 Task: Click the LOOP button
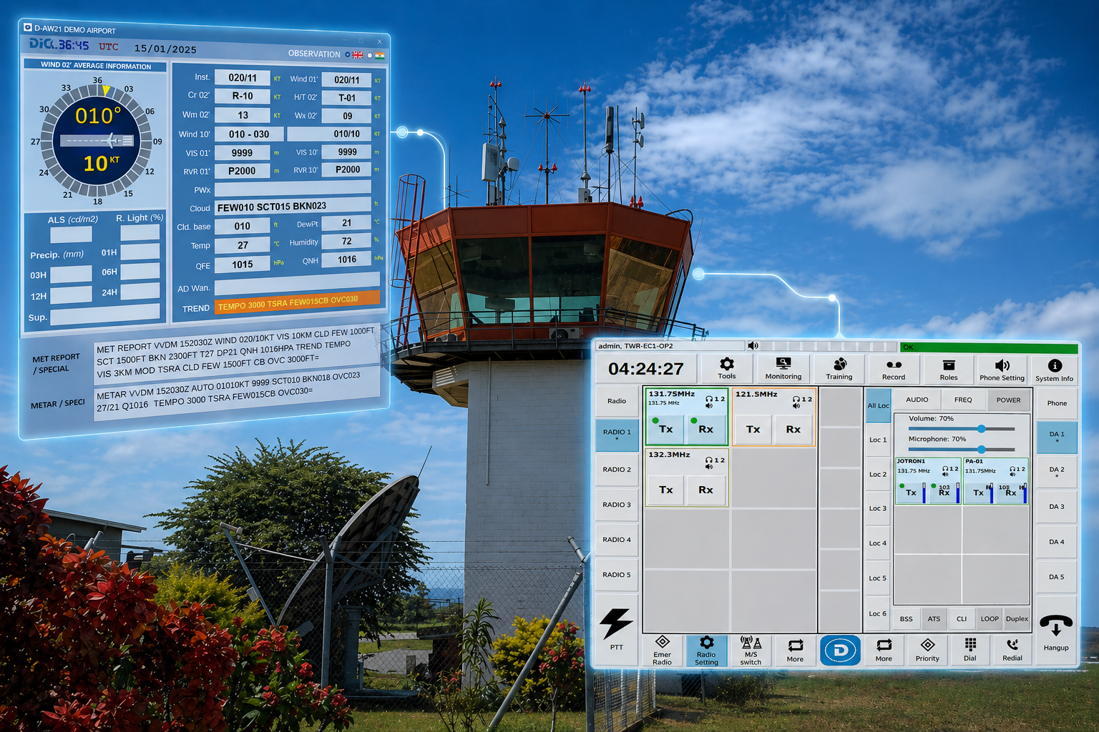click(x=990, y=619)
